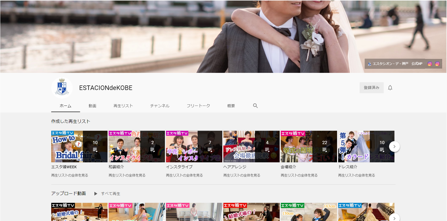Open the 和装紹介 playlist title
The image size is (447, 221).
[x=116, y=167]
